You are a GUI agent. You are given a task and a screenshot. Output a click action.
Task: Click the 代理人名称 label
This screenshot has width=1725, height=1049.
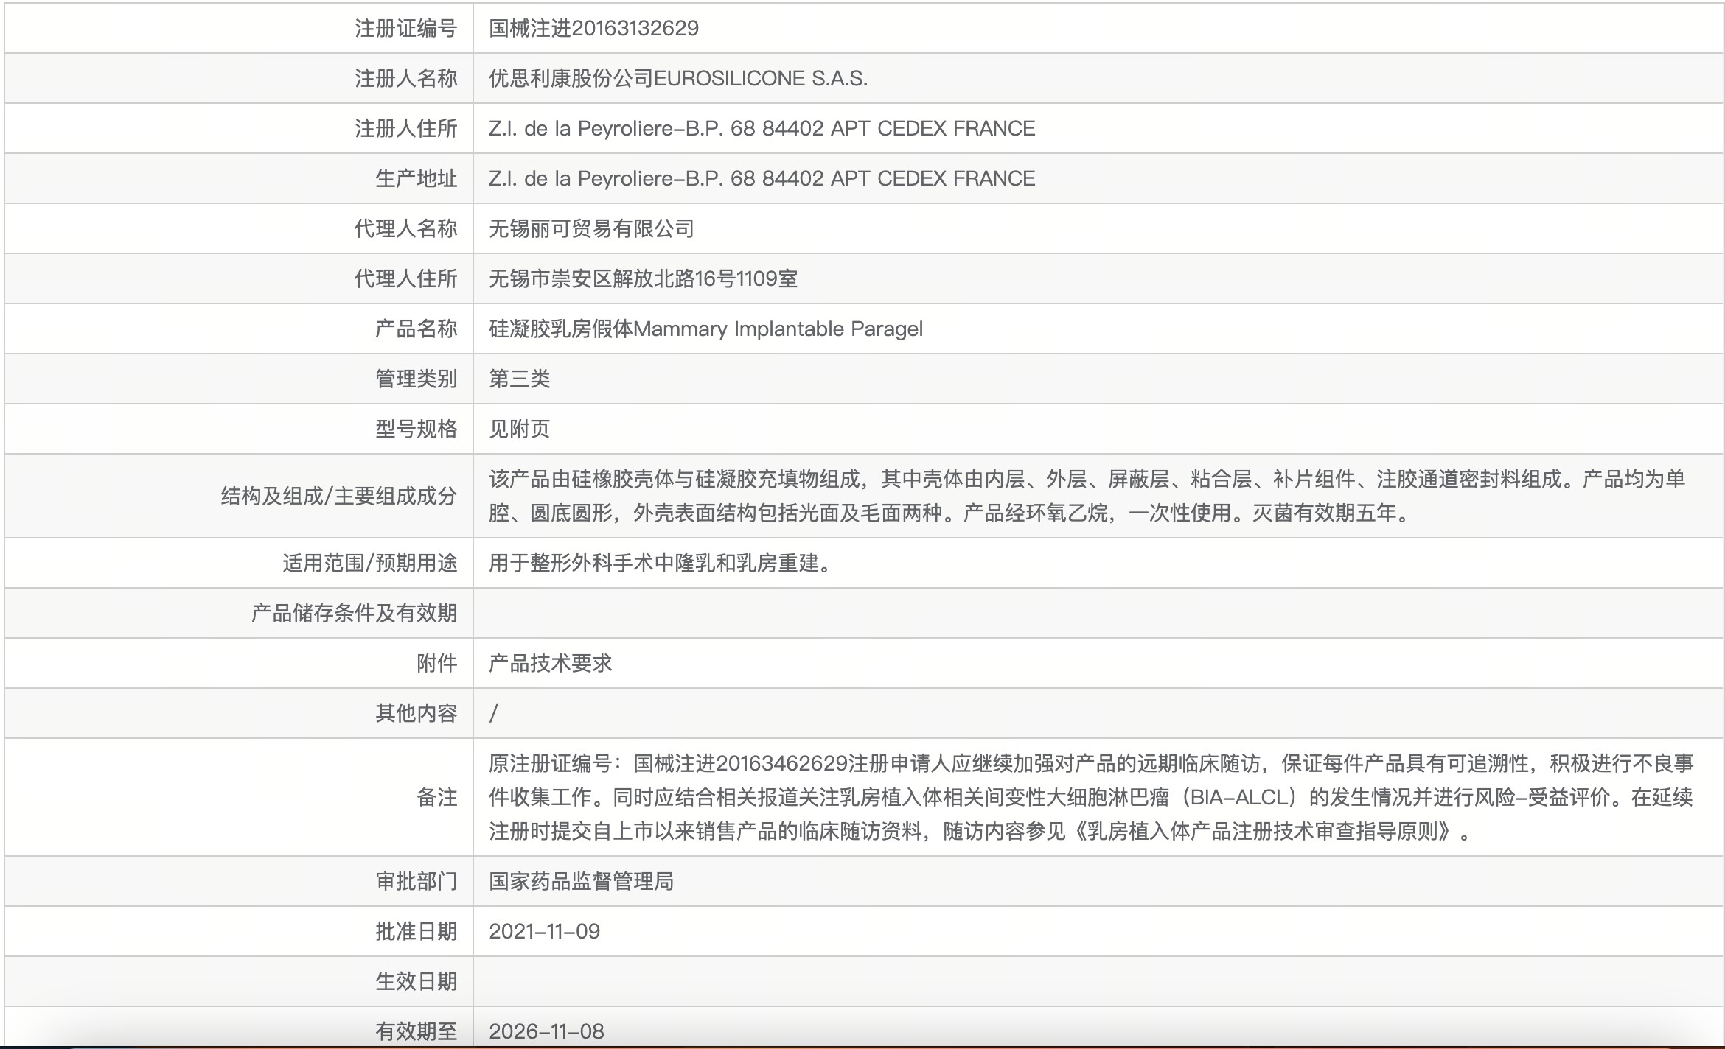click(x=406, y=228)
